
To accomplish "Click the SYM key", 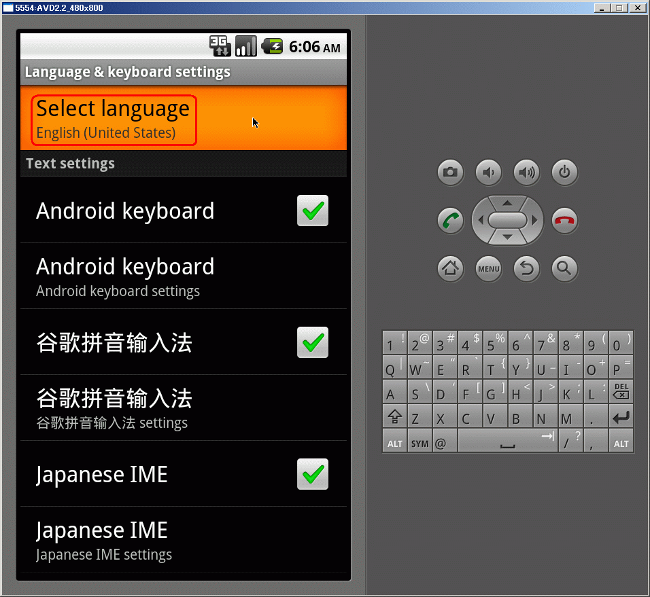I will point(420,441).
